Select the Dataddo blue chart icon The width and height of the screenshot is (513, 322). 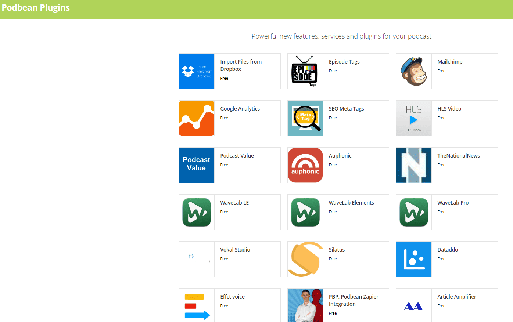pyautogui.click(x=414, y=259)
